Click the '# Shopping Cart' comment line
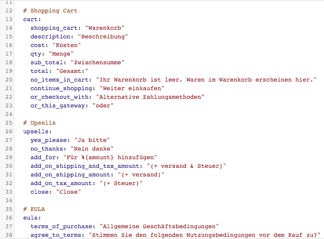The height and width of the screenshot is (239, 324). coord(51,11)
